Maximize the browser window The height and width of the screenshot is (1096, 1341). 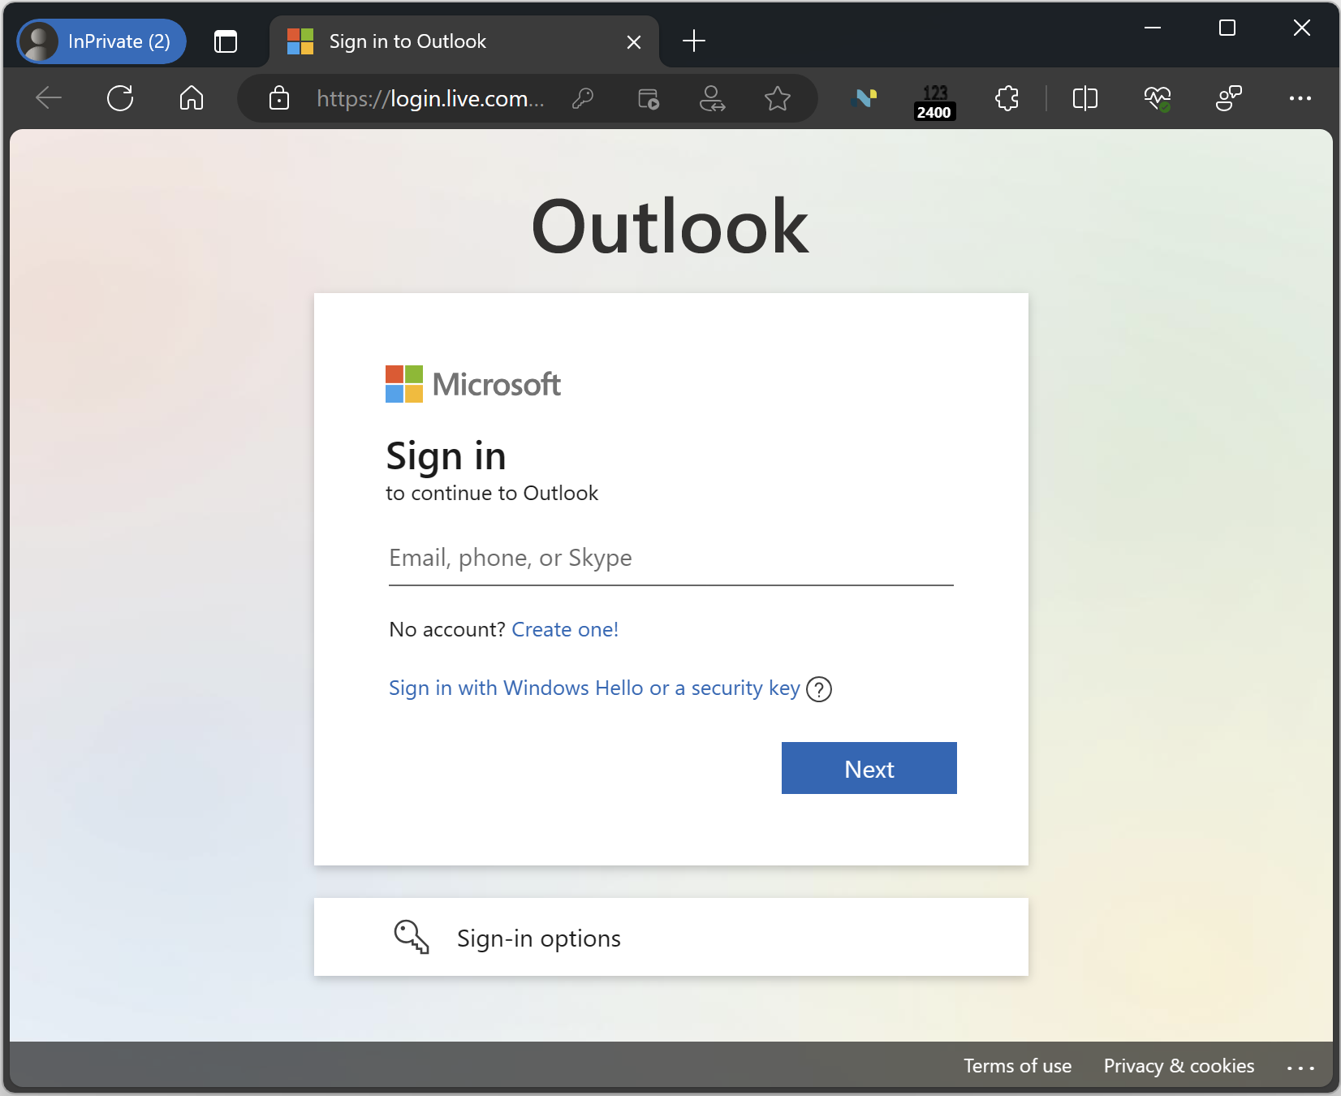tap(1227, 28)
